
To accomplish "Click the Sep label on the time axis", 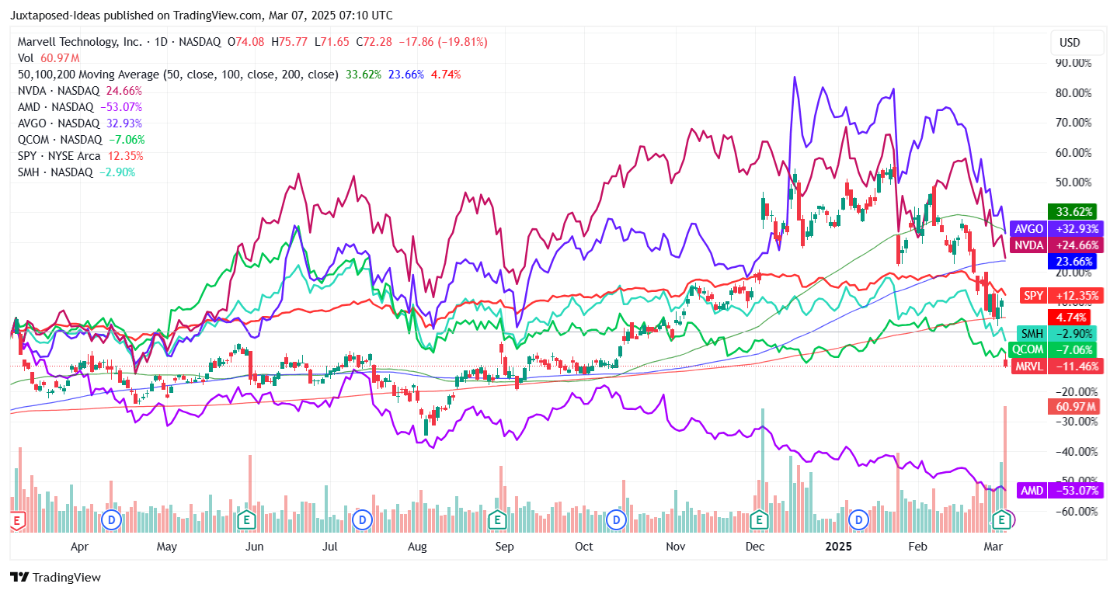I will [x=505, y=547].
